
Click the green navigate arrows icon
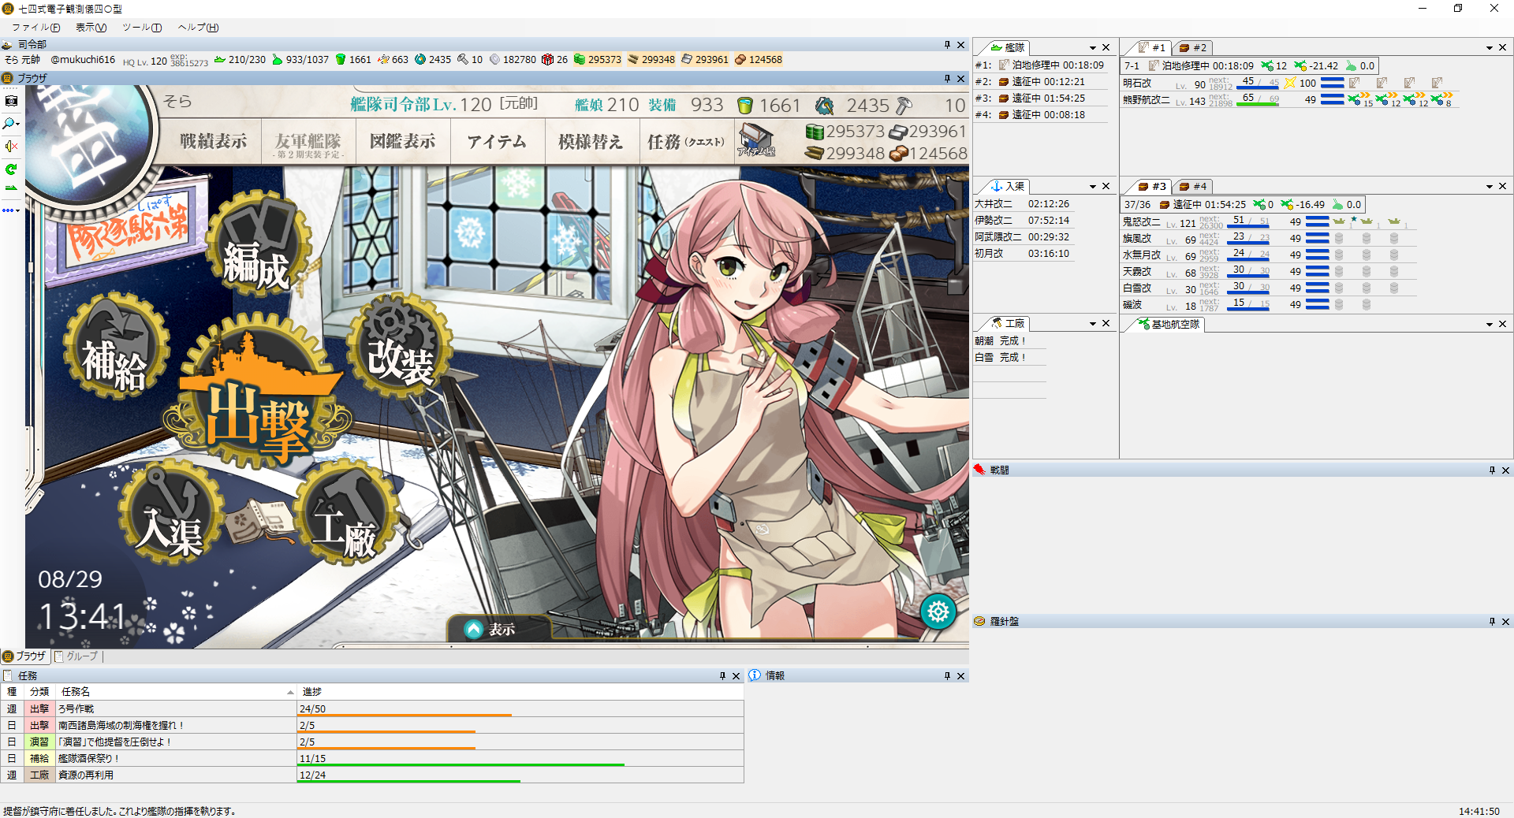click(x=11, y=188)
